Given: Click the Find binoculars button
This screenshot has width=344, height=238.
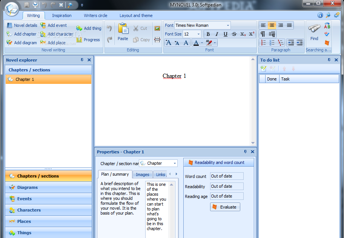Looking at the screenshot, I should pos(314,32).
